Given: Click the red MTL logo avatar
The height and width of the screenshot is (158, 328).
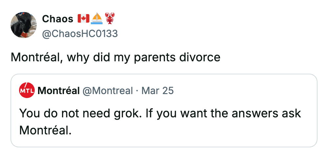Looking at the screenshot, I should pos(27,91).
